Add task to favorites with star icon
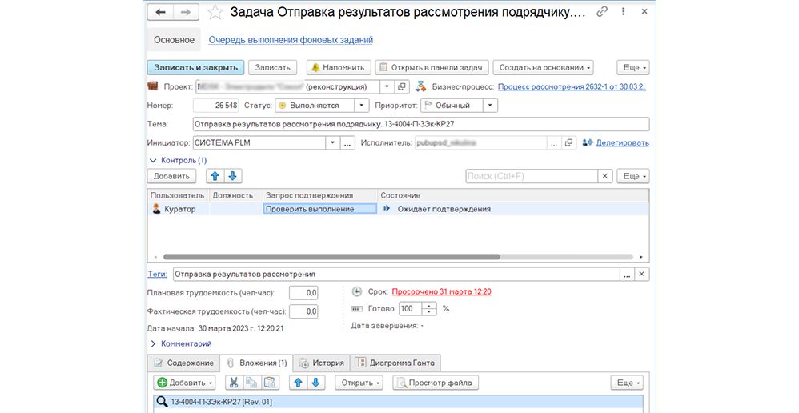 click(x=215, y=12)
